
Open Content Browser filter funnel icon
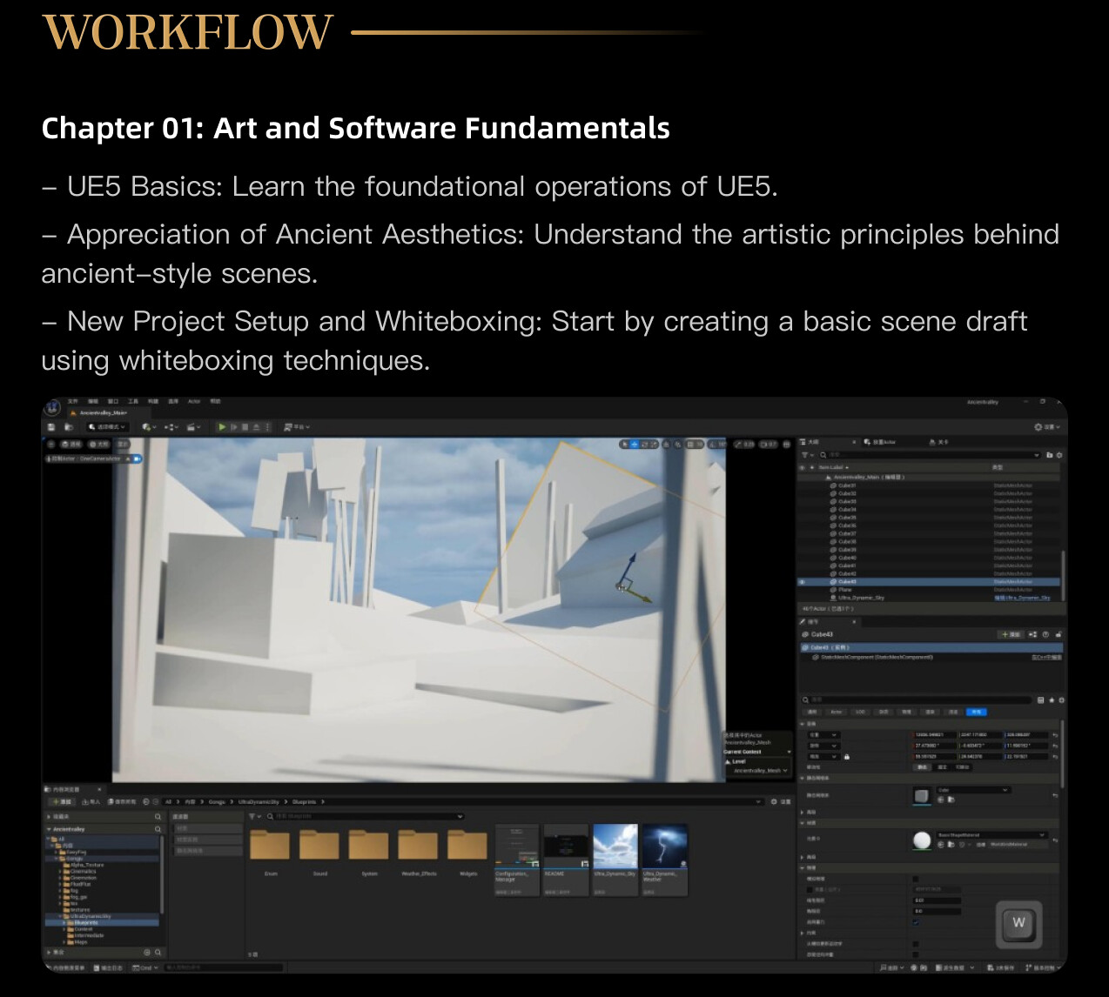click(253, 818)
